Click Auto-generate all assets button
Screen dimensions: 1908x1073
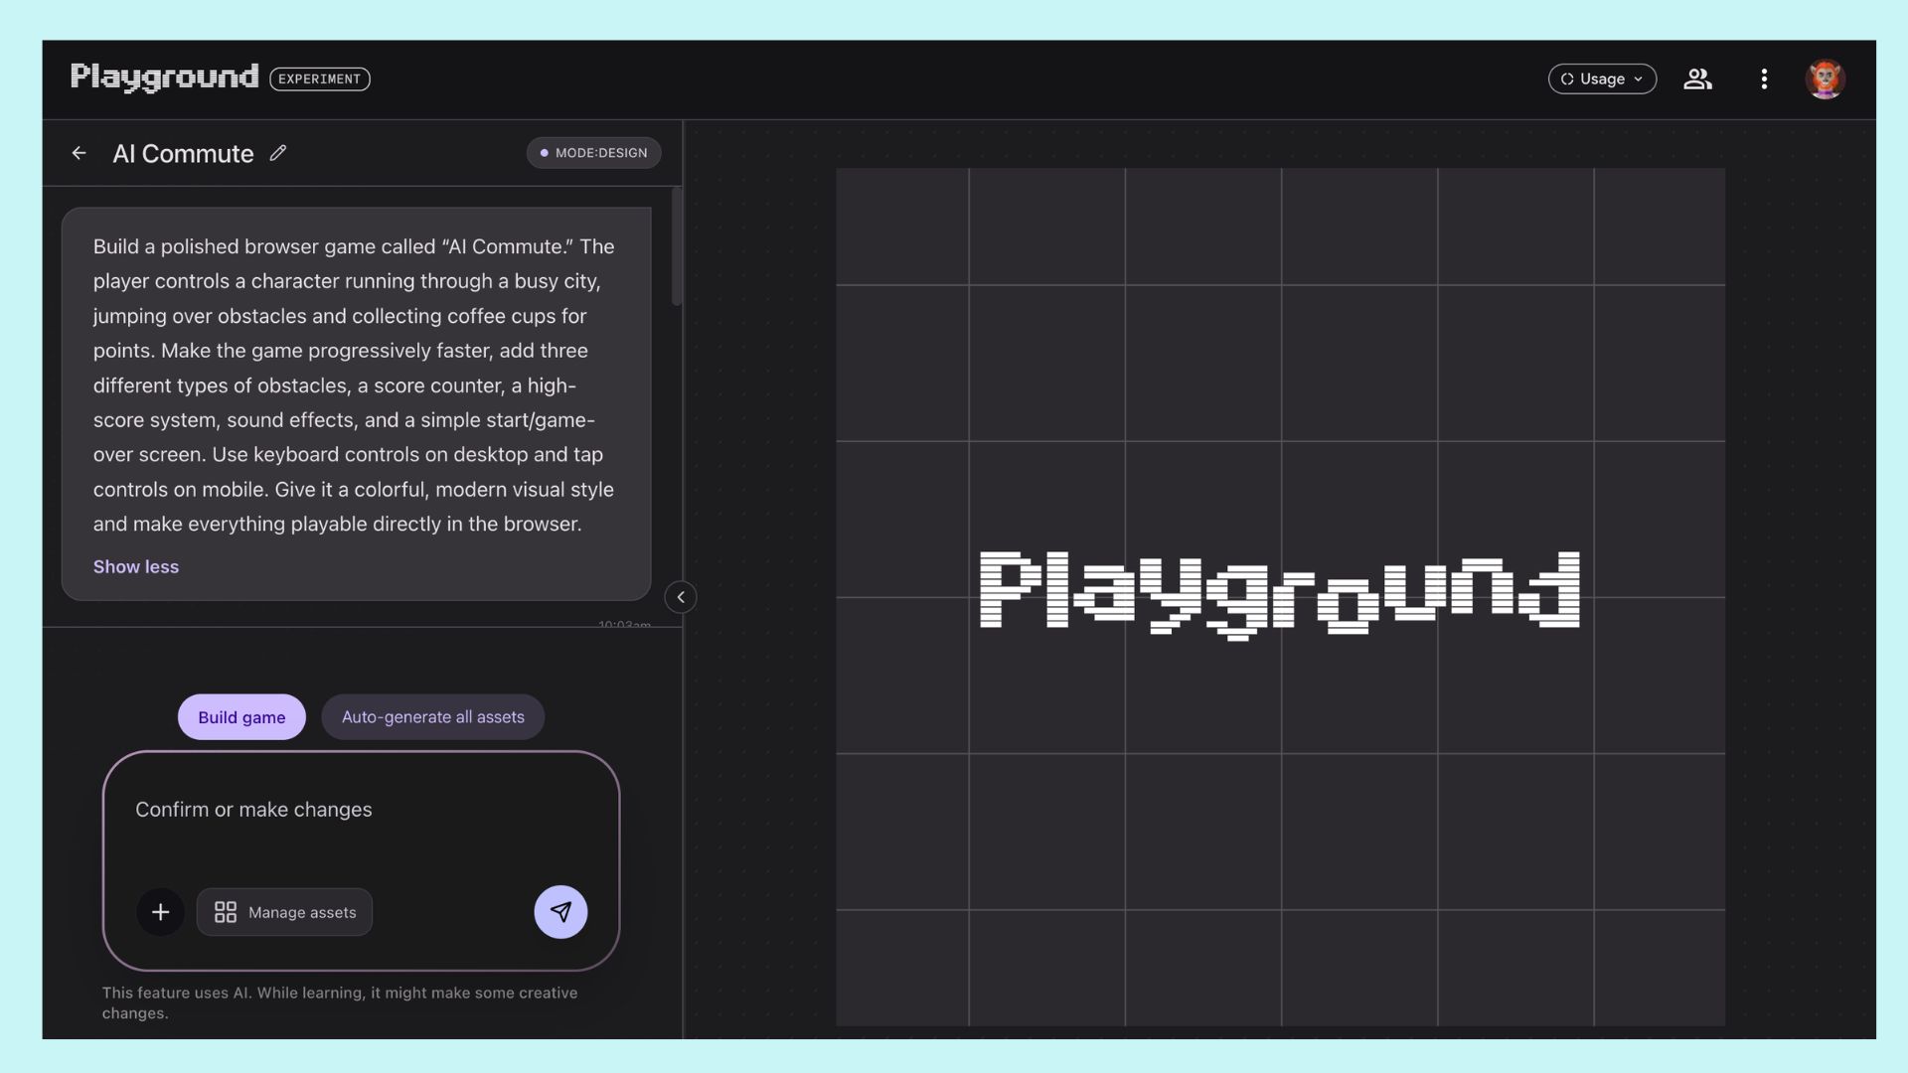(x=433, y=716)
